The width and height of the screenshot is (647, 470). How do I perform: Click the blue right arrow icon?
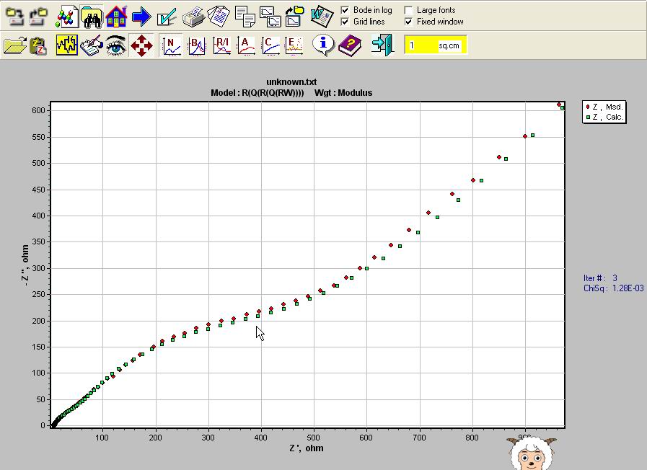click(x=141, y=16)
